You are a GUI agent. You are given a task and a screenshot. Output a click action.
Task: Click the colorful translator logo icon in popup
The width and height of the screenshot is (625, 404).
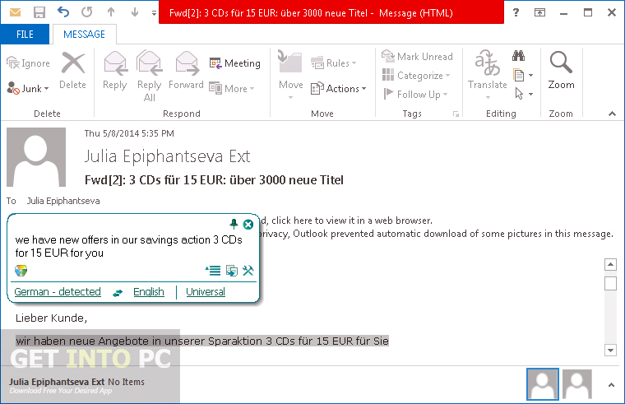21,271
